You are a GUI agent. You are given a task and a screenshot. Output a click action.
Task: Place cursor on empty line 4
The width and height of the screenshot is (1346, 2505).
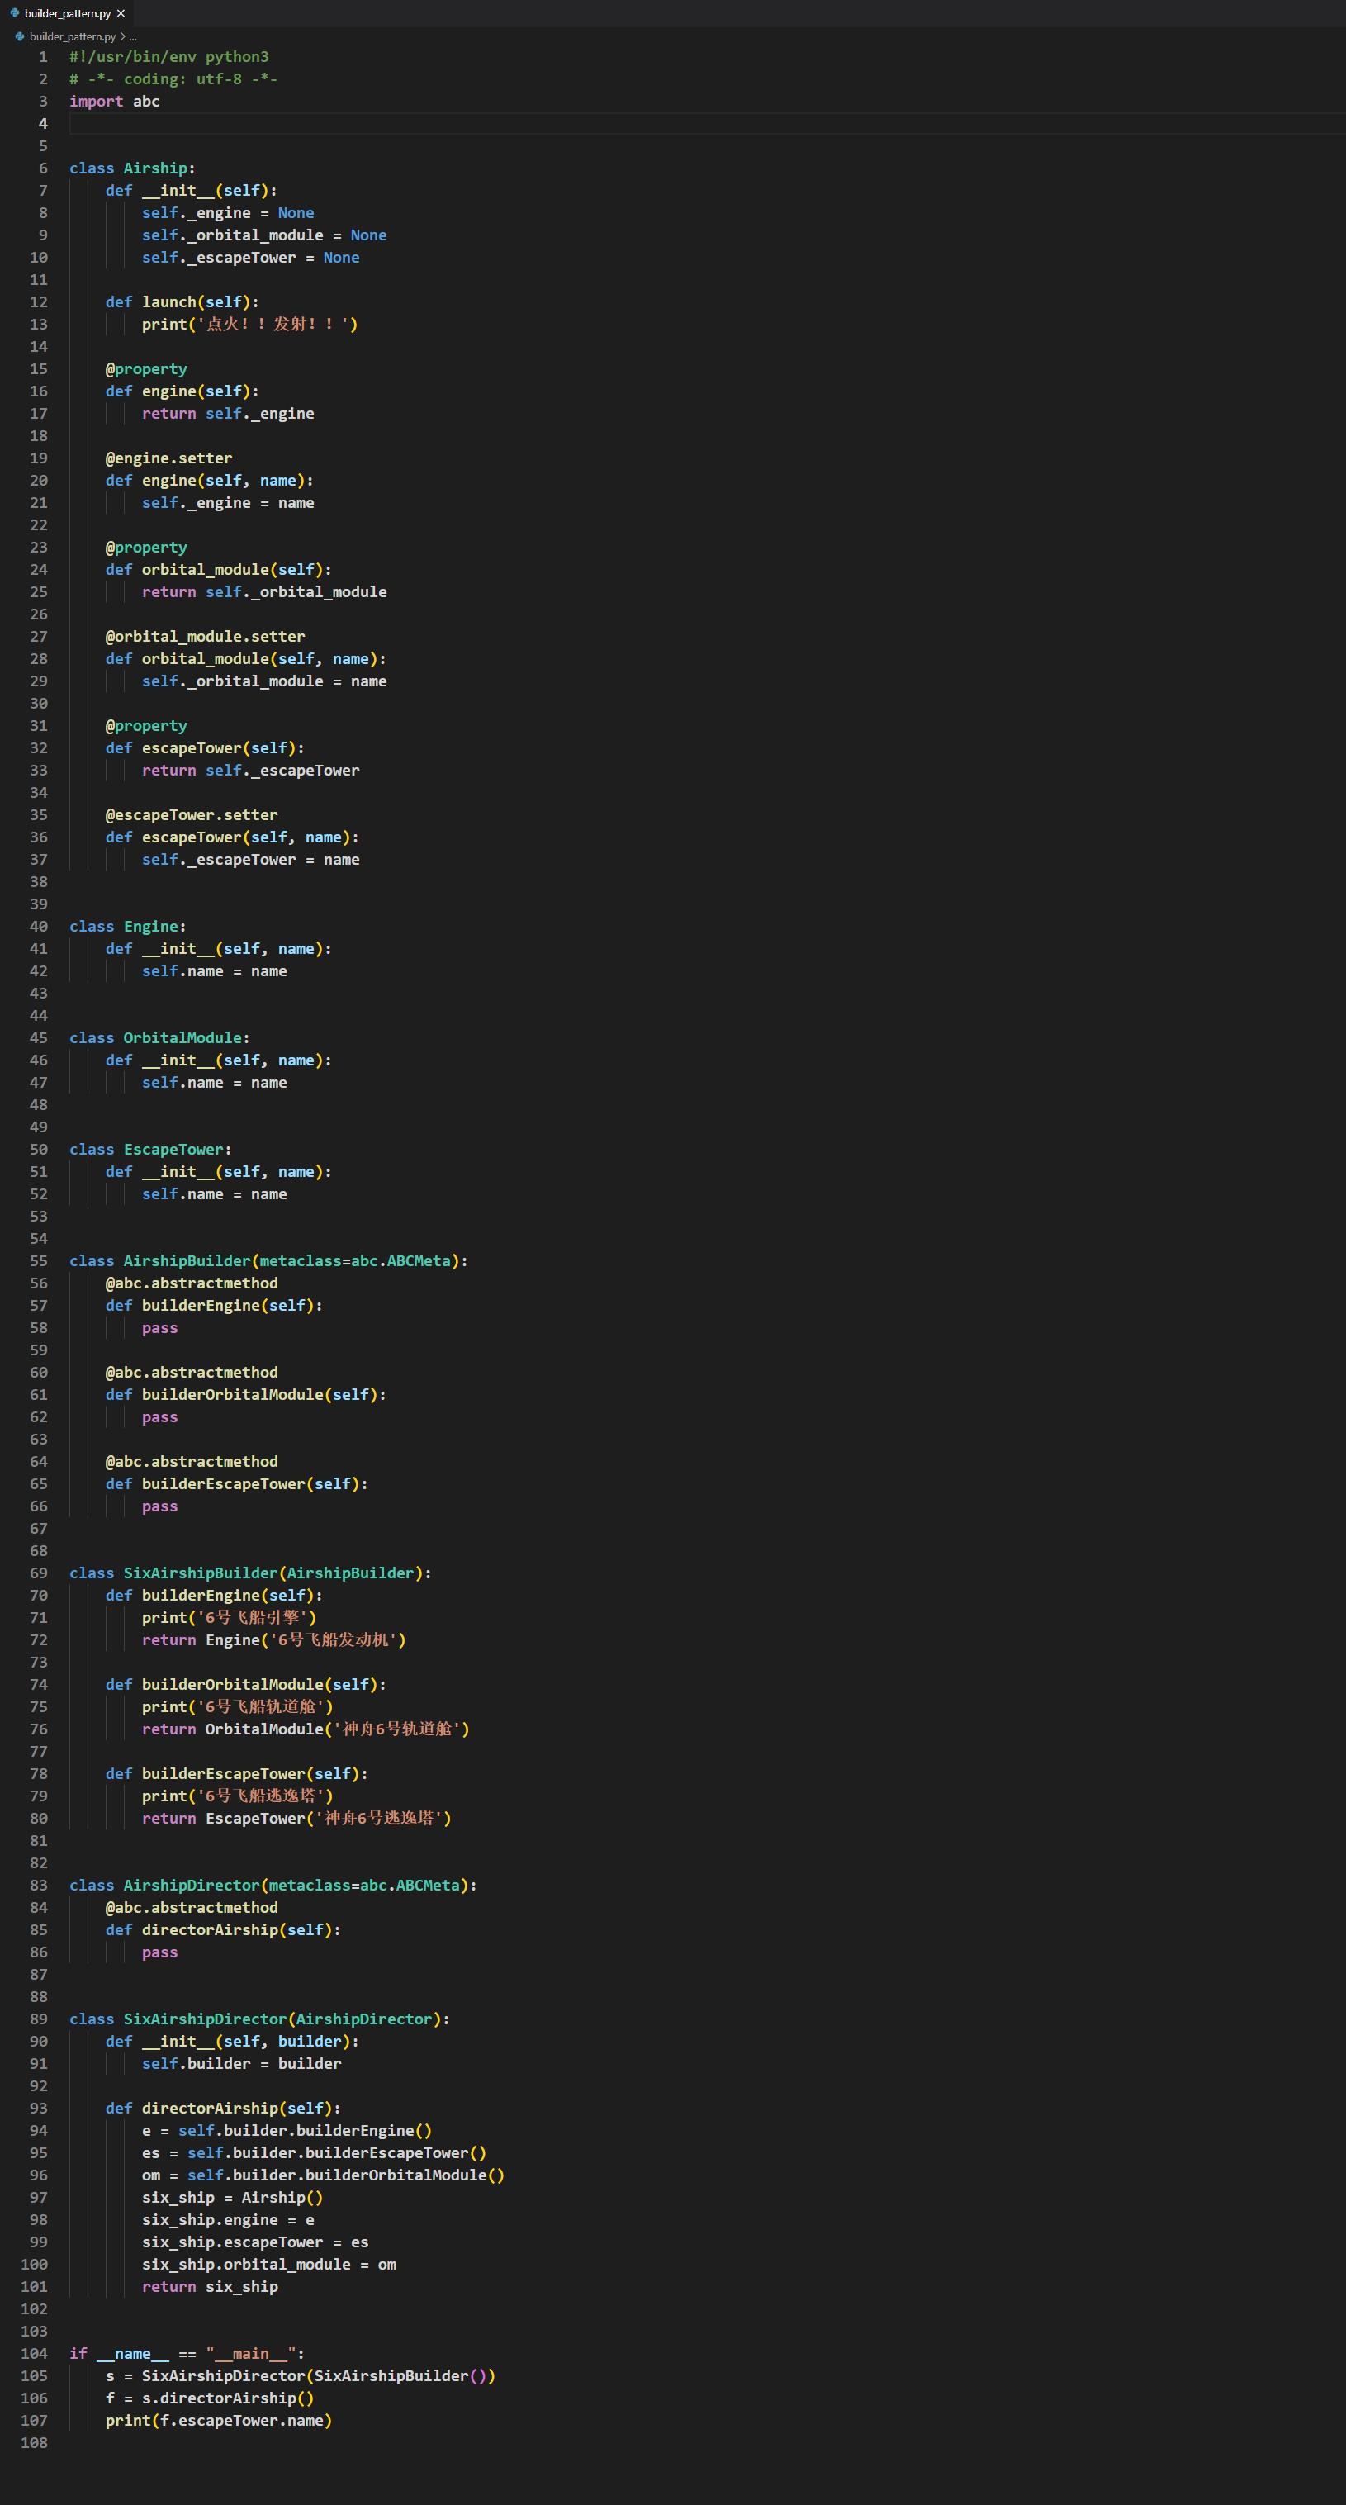[707, 124]
